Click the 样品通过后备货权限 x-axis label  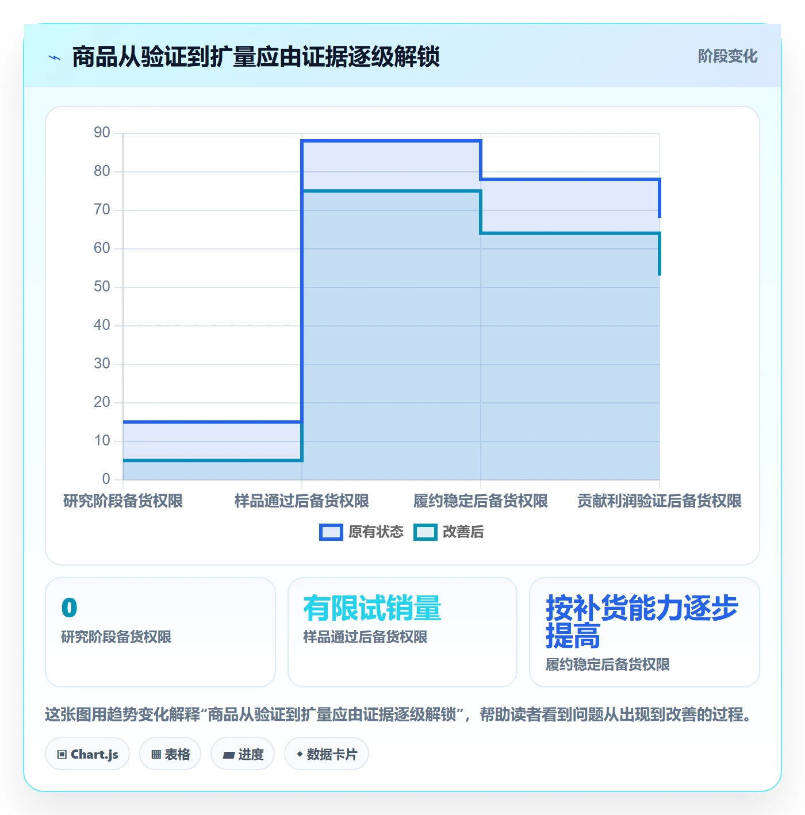(x=302, y=501)
